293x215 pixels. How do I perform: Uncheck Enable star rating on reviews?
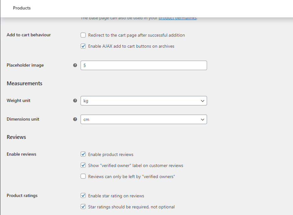coord(83,196)
